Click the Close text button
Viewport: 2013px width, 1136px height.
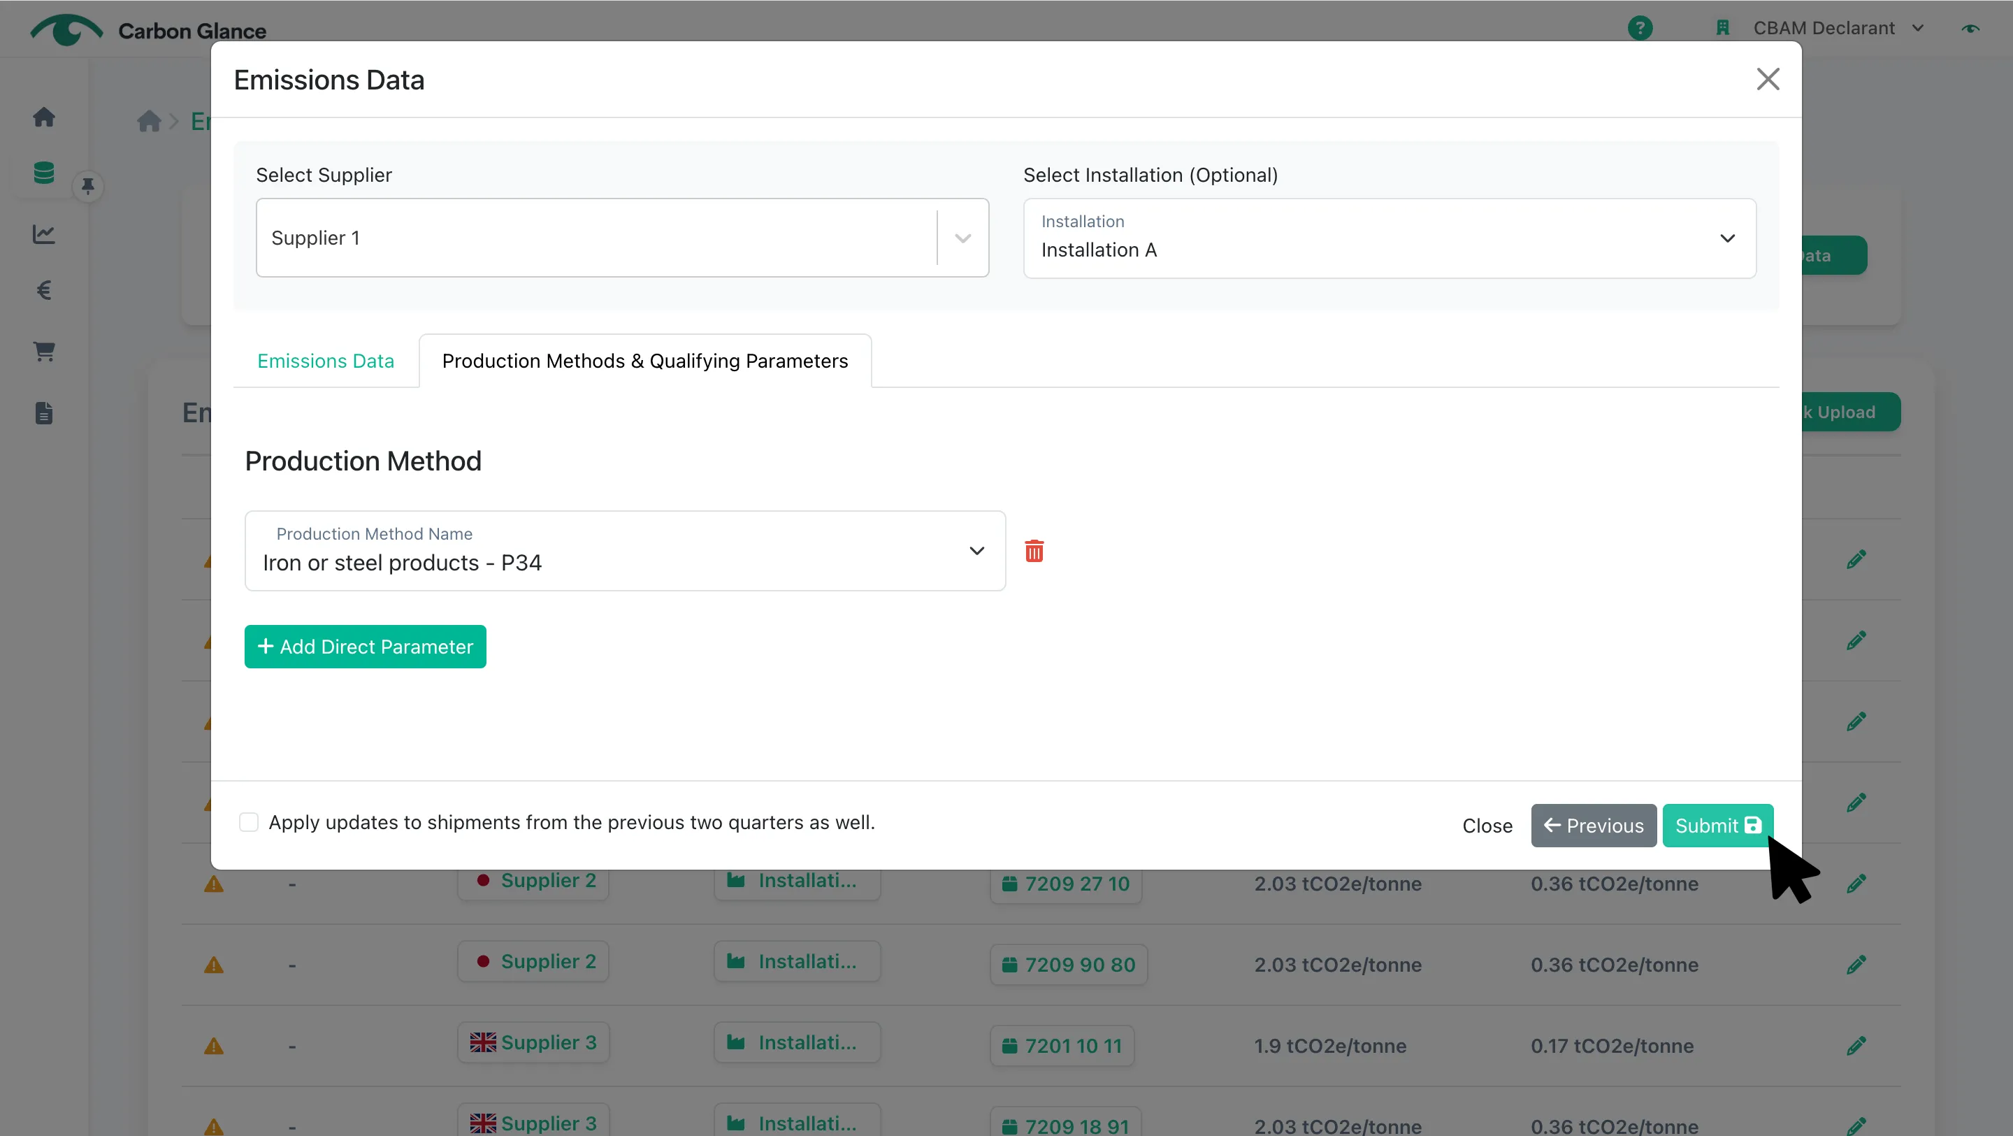pos(1487,826)
